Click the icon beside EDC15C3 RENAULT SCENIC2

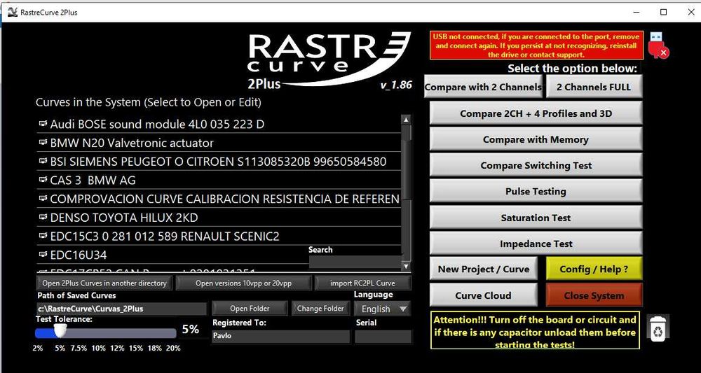point(43,235)
